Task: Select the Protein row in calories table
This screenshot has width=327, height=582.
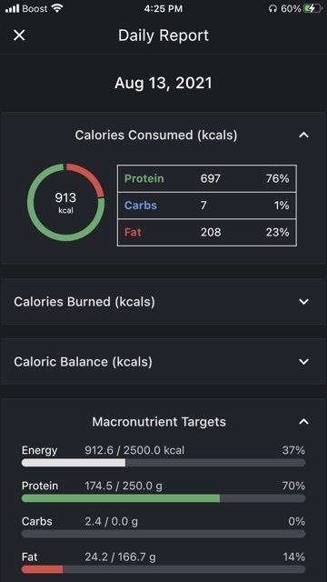Action: pos(207,178)
